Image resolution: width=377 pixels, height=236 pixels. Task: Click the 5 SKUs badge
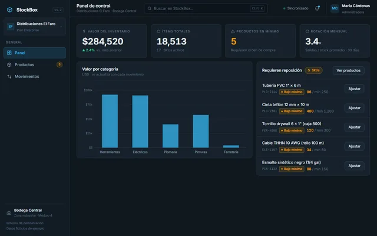313,70
